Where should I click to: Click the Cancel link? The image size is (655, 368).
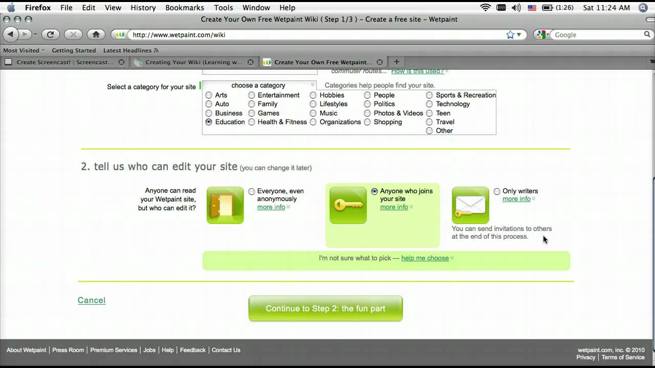pos(92,301)
